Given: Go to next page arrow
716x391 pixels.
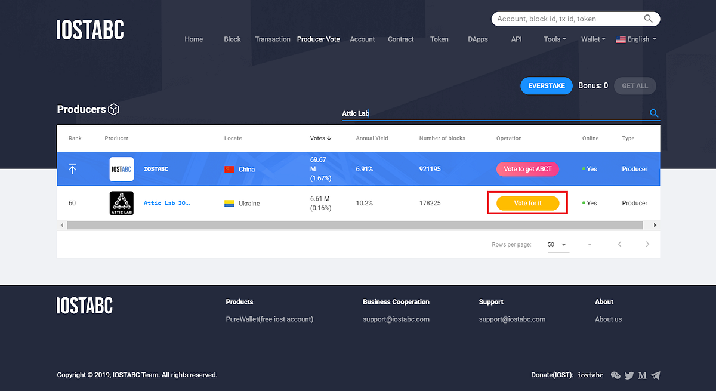Looking at the screenshot, I should point(647,244).
